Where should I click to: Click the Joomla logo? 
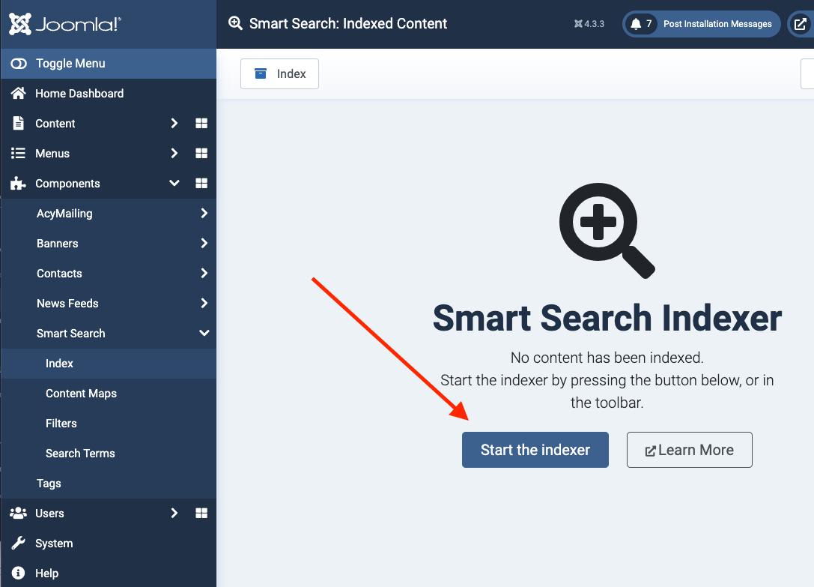pyautogui.click(x=65, y=24)
